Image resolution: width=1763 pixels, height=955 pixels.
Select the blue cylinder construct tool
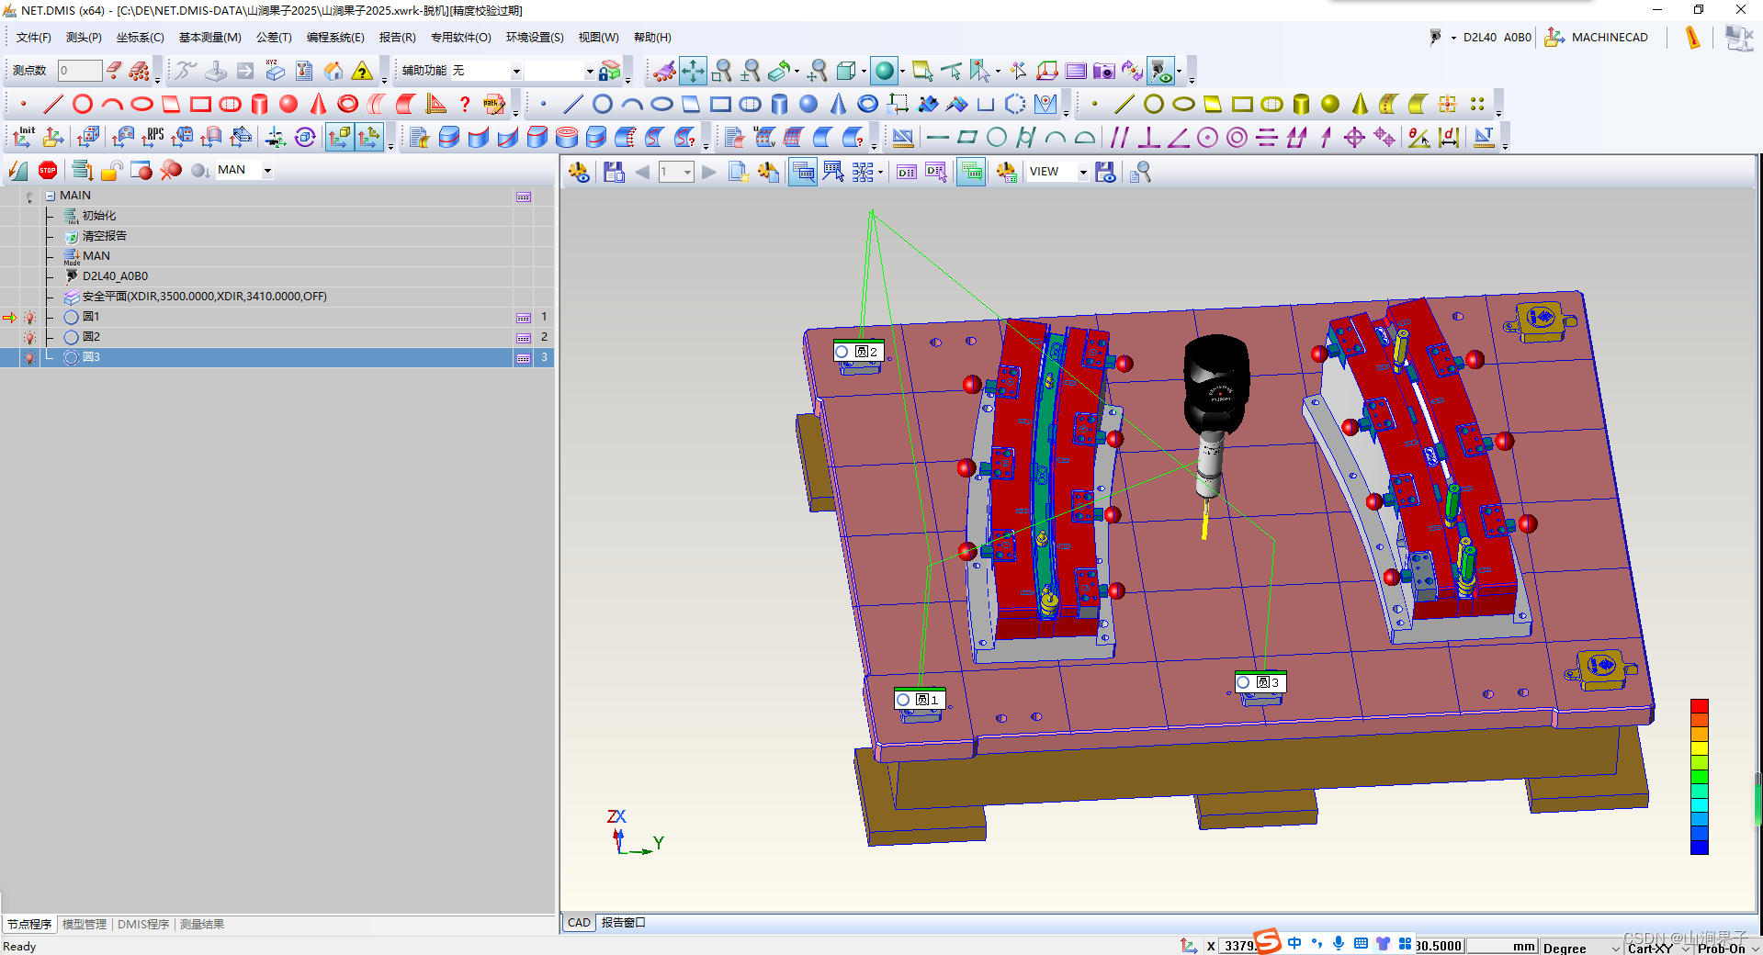[779, 104]
